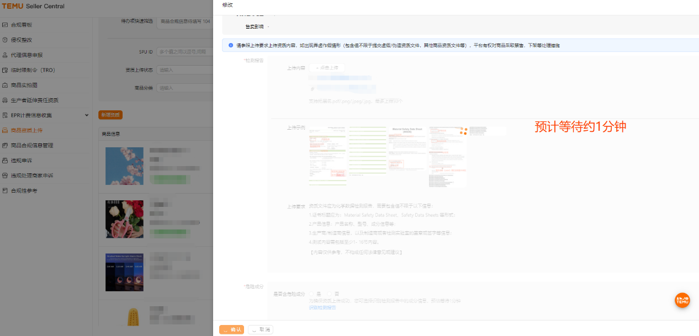Image resolution: width=699 pixels, height=336 pixels.
Task: Click the 取消 button
Action: 261,329
